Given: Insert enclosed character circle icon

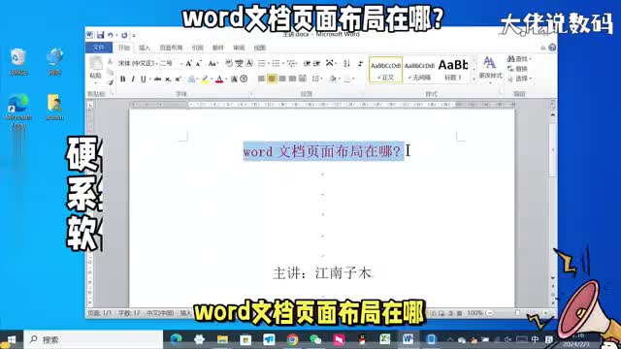Looking at the screenshot, I should (x=244, y=79).
